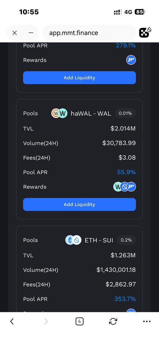Open the haWAL - WAL pool name
This screenshot has width=159, height=344.
pyautogui.click(x=91, y=114)
